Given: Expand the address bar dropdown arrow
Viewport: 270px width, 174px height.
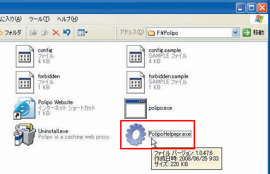Looking at the screenshot, I should tap(235, 33).
